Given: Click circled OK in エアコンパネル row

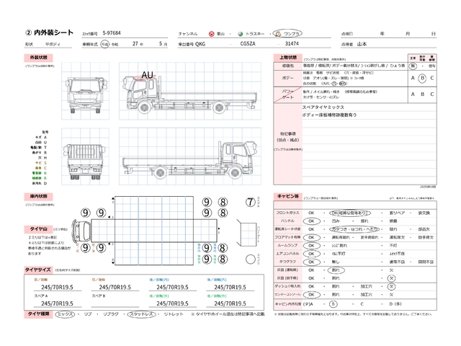Looking at the screenshot, I should (312, 254).
